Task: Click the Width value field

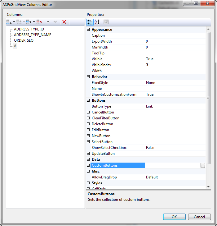Action: [175, 71]
